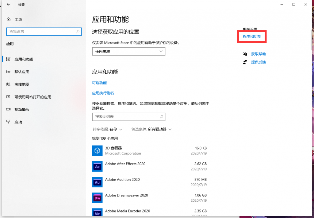Open the 获取帮助 link
Screen dimensions: 314x218
[x=258, y=54]
